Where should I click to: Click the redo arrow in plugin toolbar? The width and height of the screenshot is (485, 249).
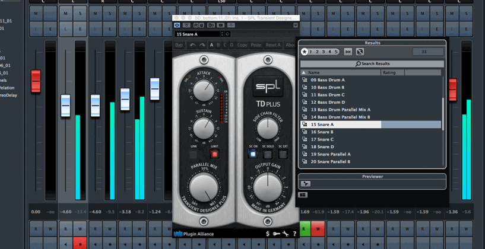[x=202, y=45]
